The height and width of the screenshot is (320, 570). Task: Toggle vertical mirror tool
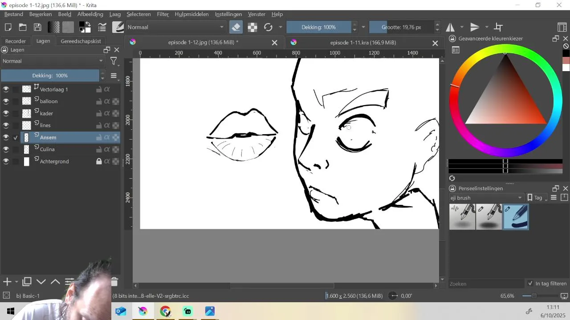click(x=475, y=27)
